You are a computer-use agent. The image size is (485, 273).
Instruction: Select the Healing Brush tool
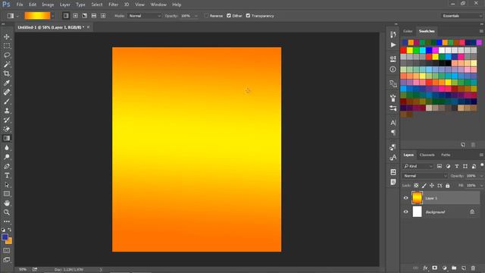click(x=7, y=93)
